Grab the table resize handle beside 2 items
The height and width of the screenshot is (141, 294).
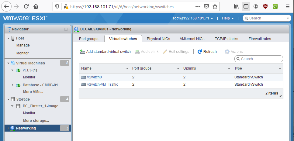(x=281, y=96)
